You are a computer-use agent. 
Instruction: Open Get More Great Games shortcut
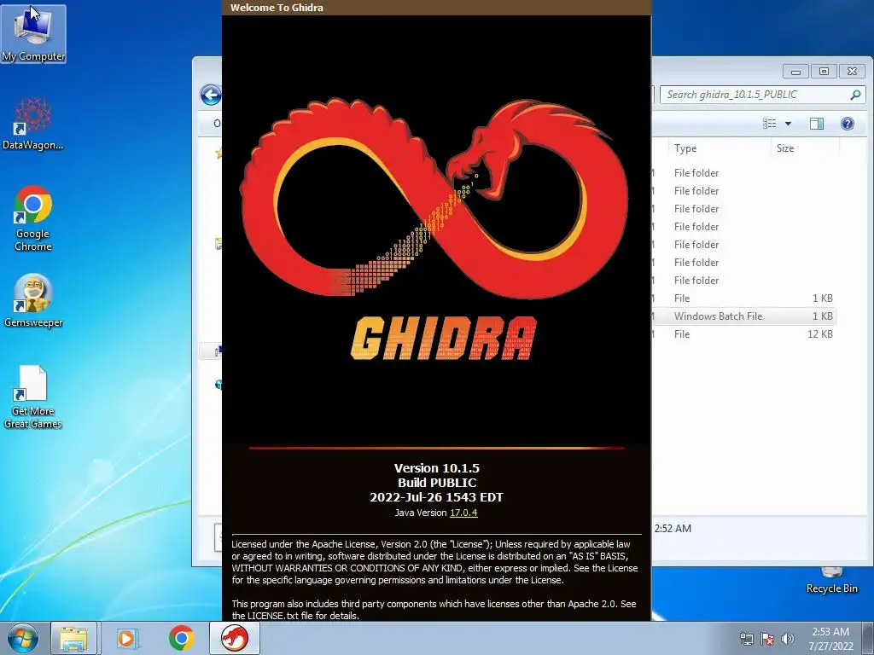point(33,397)
